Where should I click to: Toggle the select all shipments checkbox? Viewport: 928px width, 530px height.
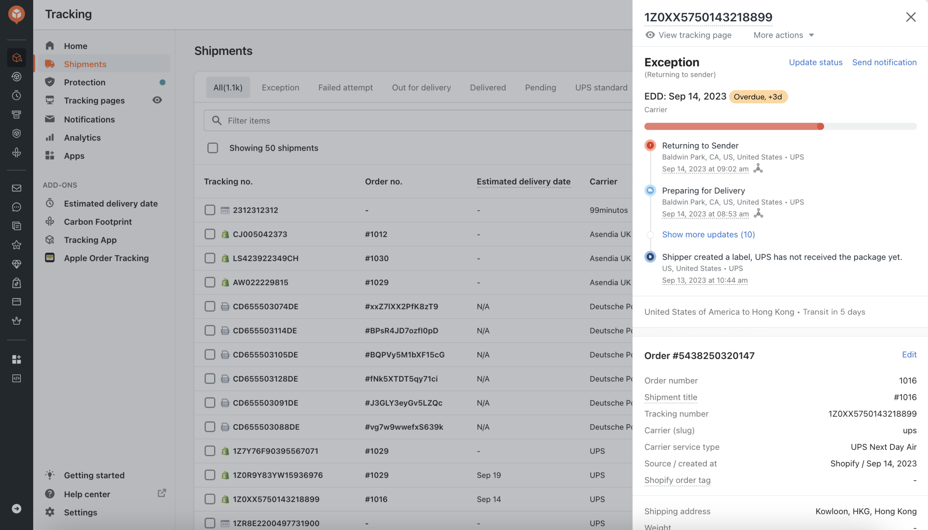point(213,148)
